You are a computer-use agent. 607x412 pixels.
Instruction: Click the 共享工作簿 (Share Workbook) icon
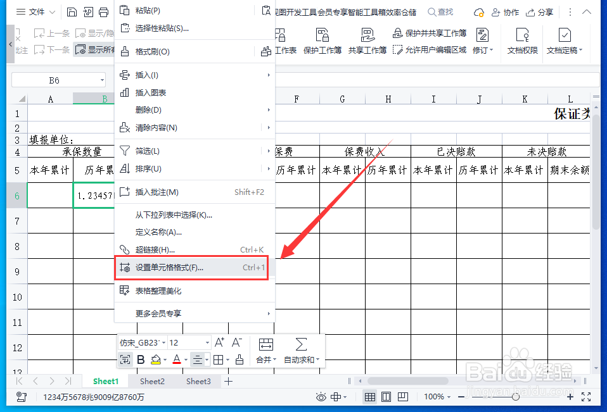coord(367,38)
